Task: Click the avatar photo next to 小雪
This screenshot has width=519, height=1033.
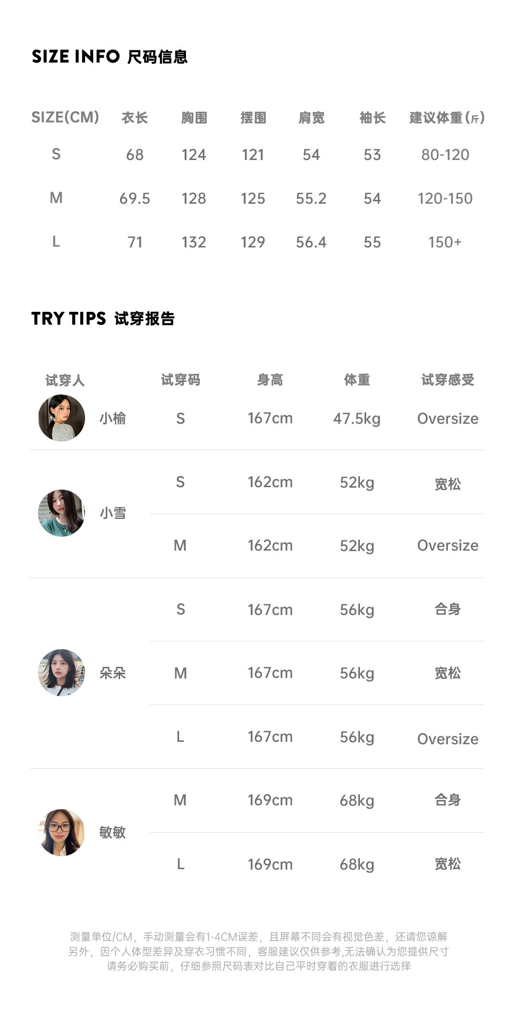Action: click(62, 513)
